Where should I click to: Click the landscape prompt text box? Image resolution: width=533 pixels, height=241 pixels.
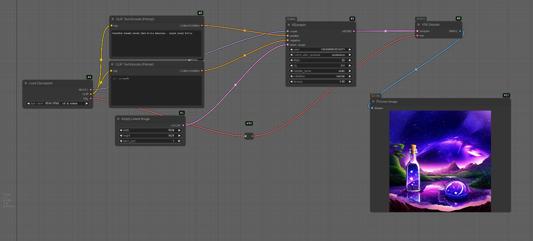(156, 43)
